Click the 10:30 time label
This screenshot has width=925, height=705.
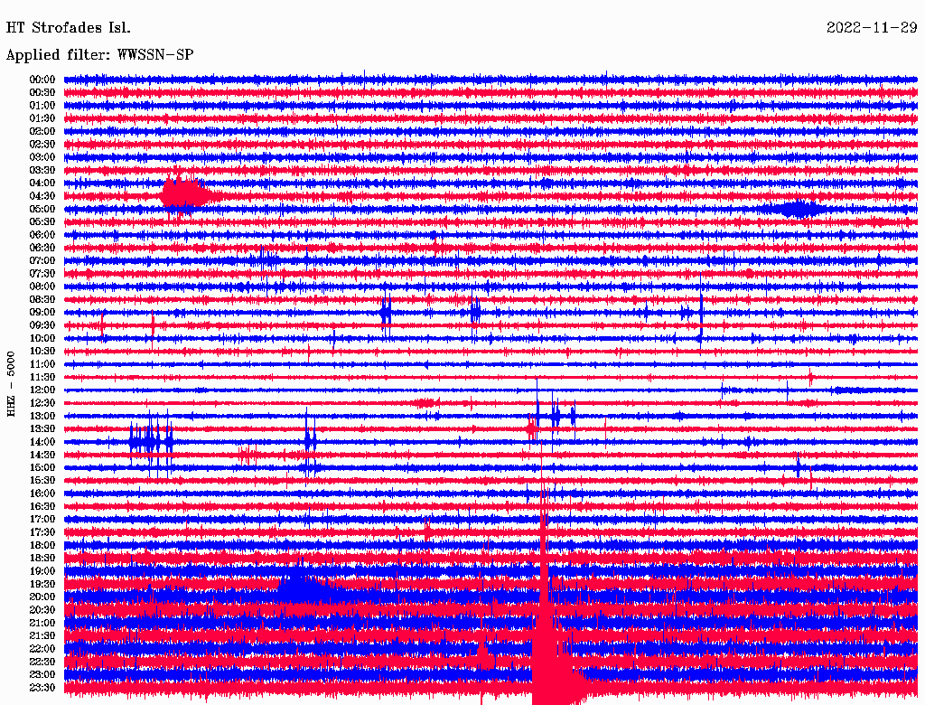pos(42,352)
